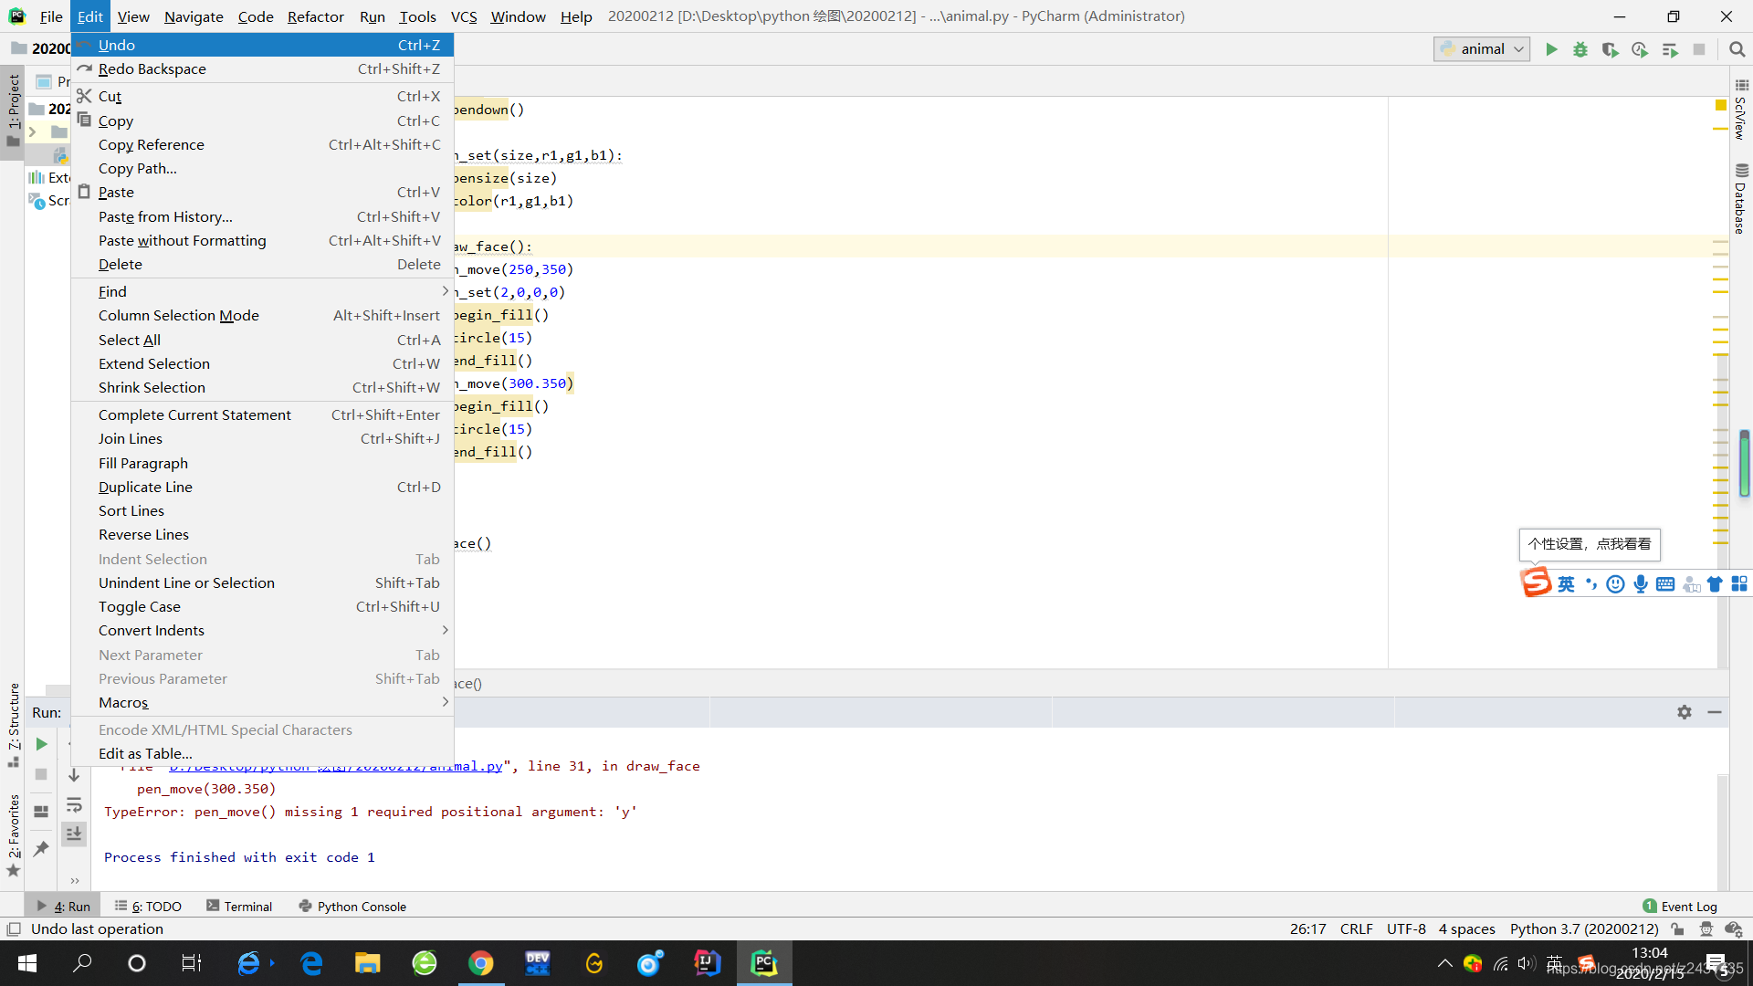The image size is (1753, 986).
Task: Open the Windows Start menu
Action: coord(26,963)
